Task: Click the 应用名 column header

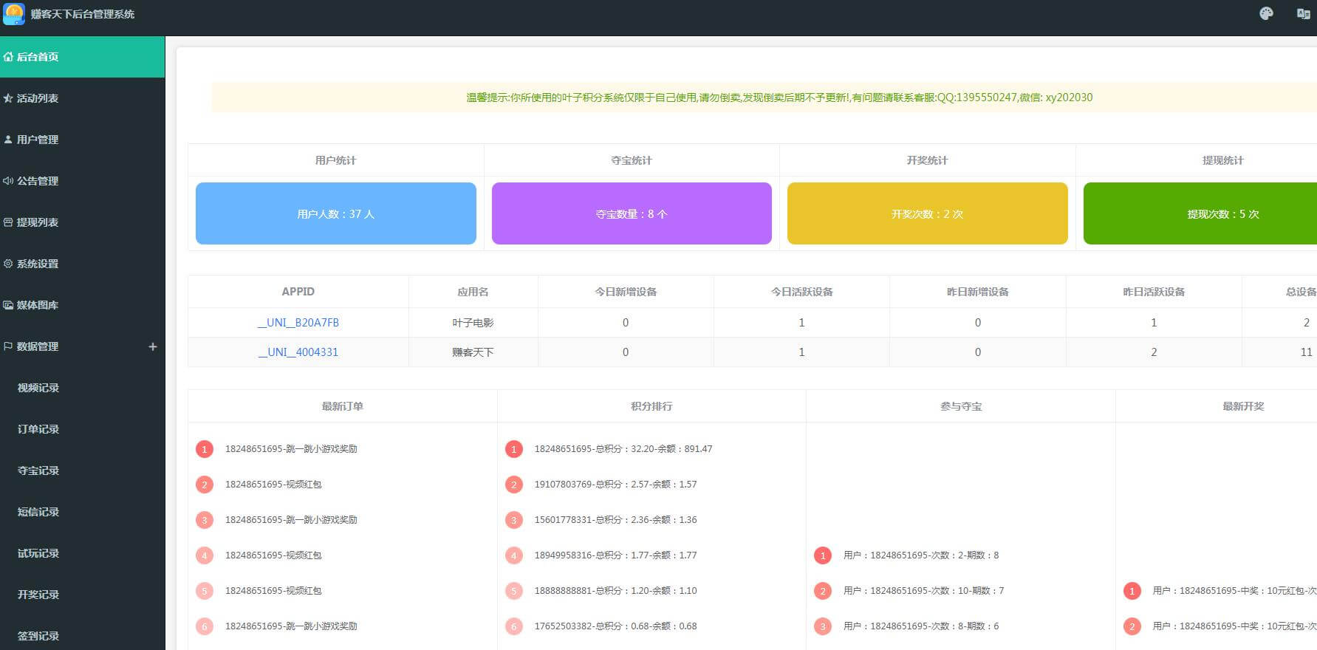Action: point(473,292)
